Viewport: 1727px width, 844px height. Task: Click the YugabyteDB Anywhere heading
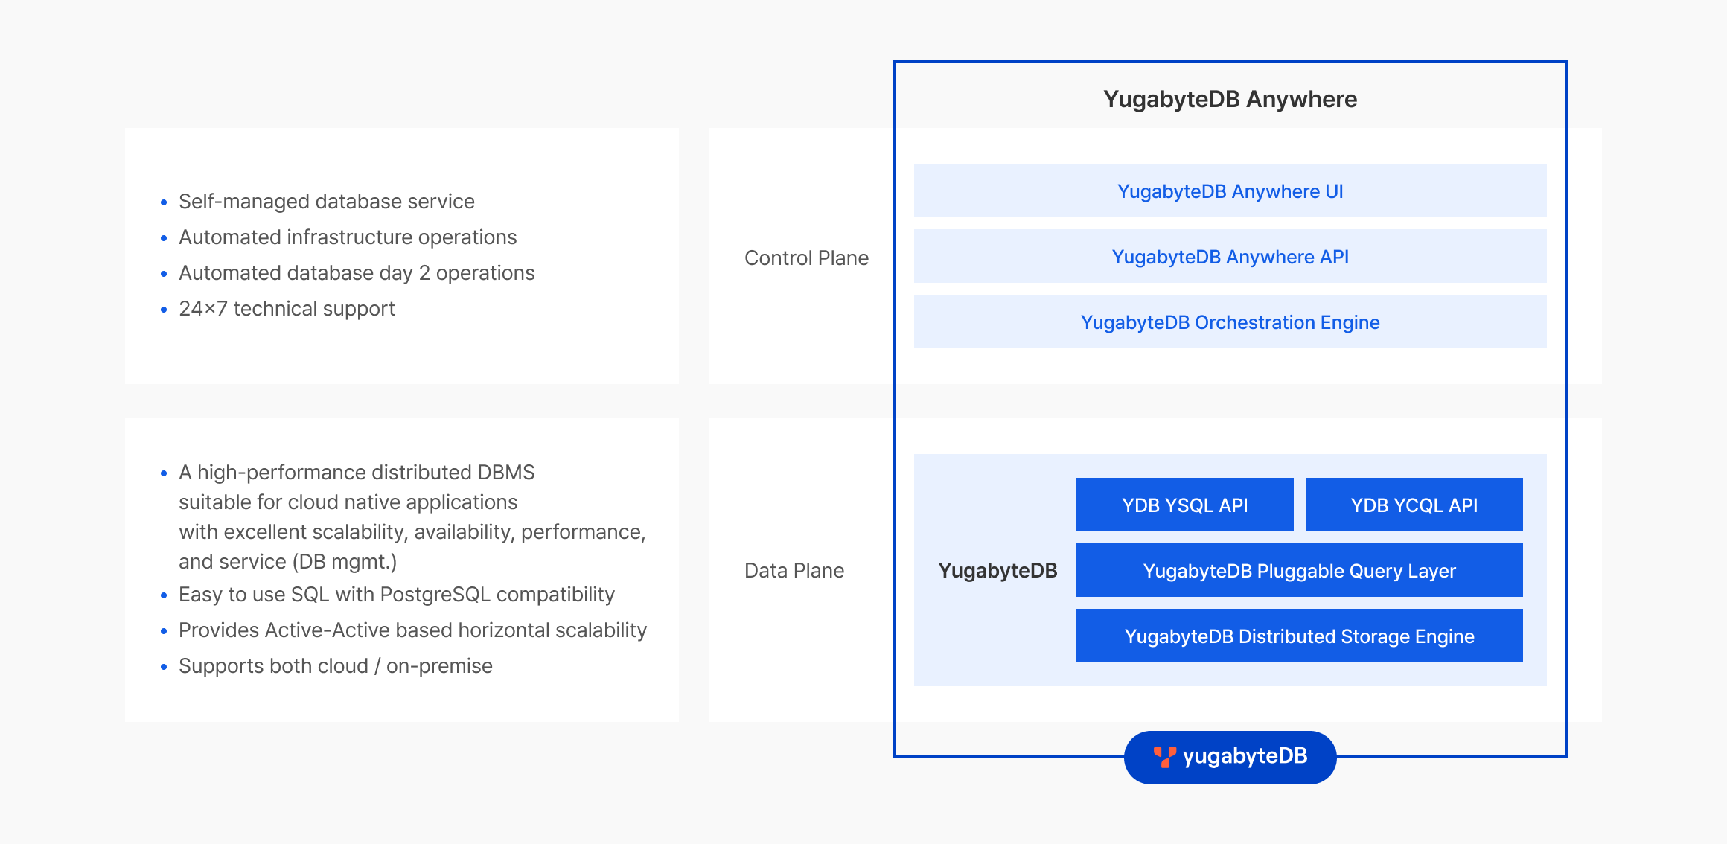(1230, 99)
